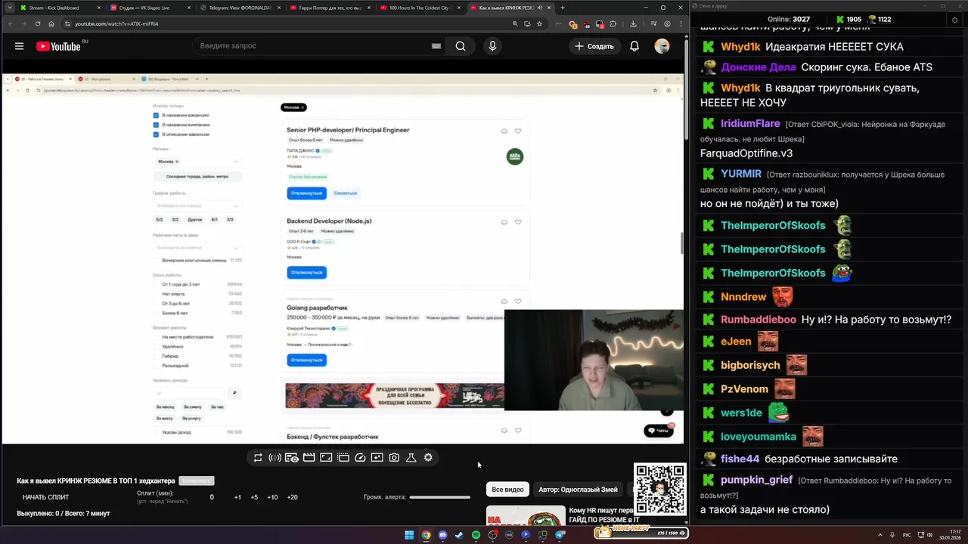Open Steam from the taskbar
The image size is (968, 544).
pyautogui.click(x=459, y=535)
